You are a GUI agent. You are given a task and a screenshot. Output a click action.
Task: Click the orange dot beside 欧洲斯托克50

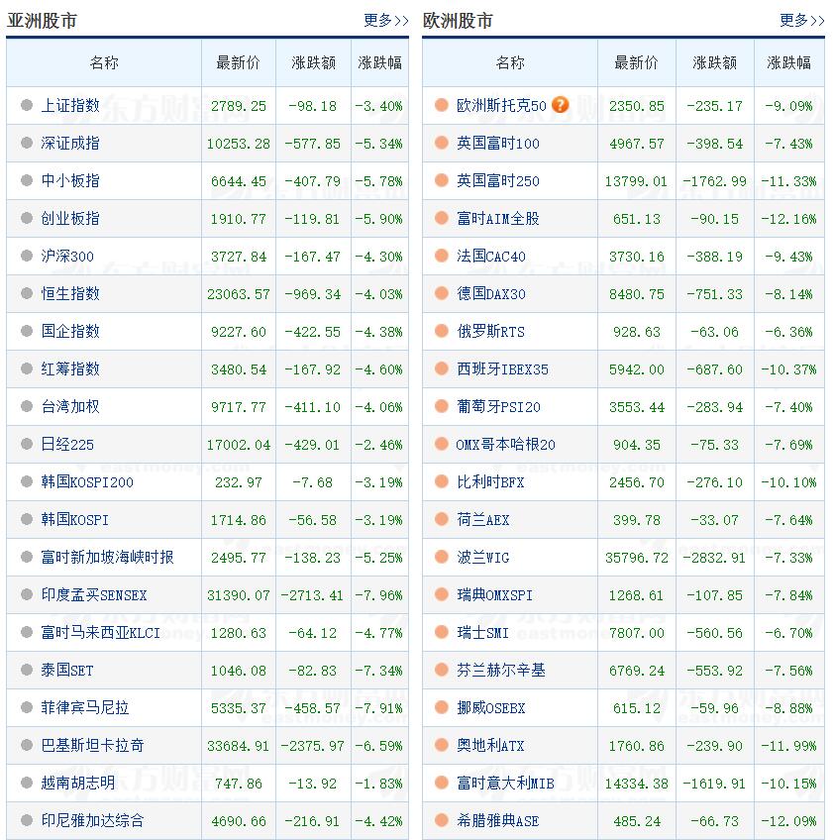442,105
